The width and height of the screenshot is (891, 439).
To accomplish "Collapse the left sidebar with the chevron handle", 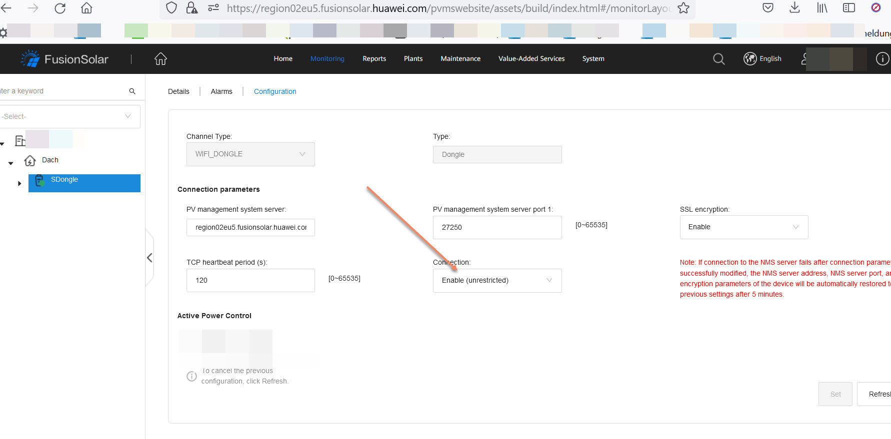I will pos(149,258).
